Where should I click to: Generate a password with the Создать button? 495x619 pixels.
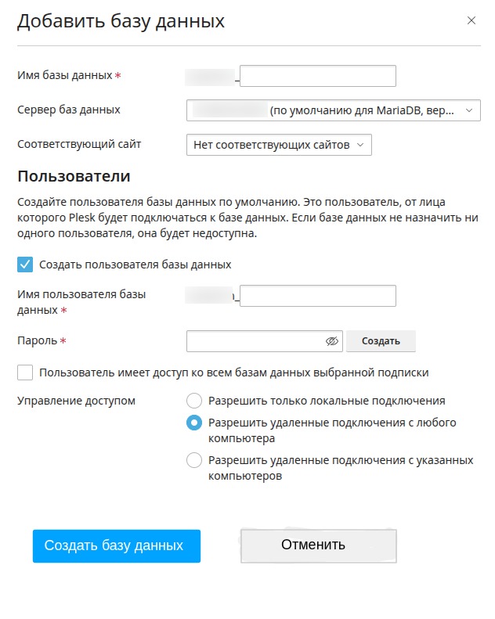tap(381, 341)
